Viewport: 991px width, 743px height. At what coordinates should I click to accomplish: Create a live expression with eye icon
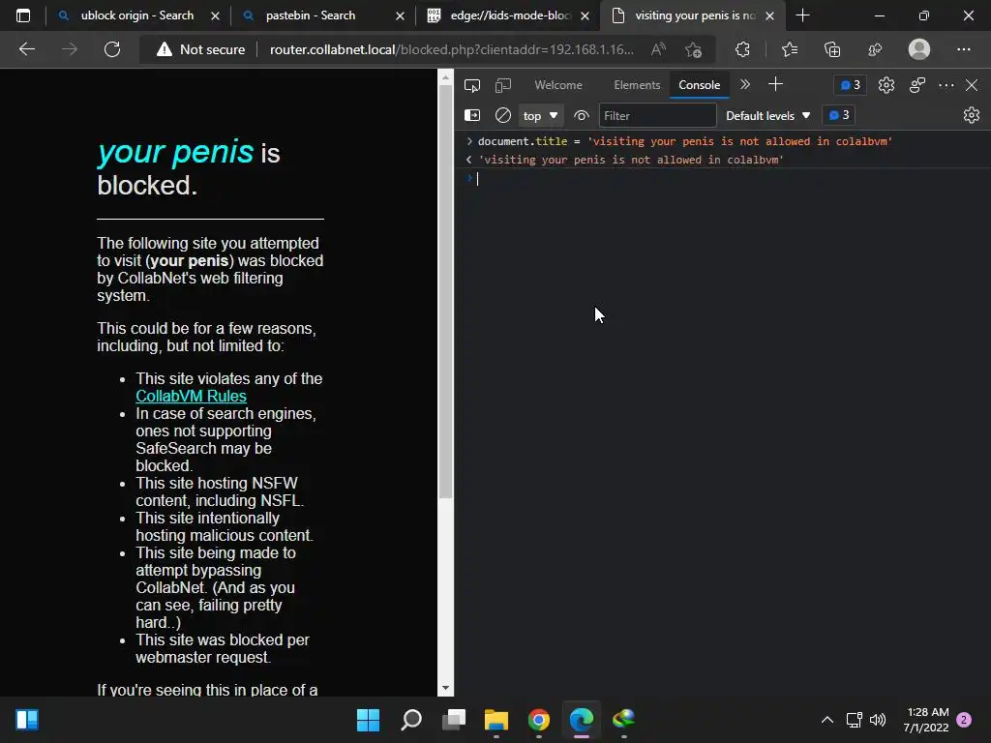coord(582,116)
